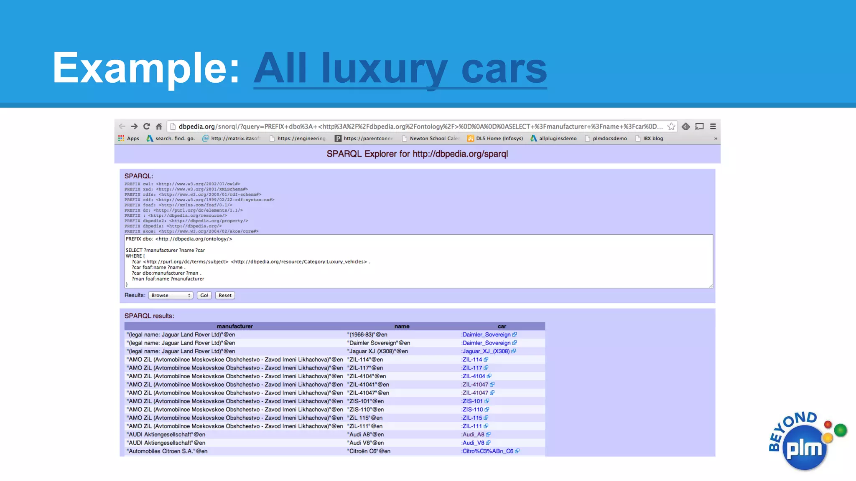Show more bookmarks with the chevron

[x=716, y=138]
